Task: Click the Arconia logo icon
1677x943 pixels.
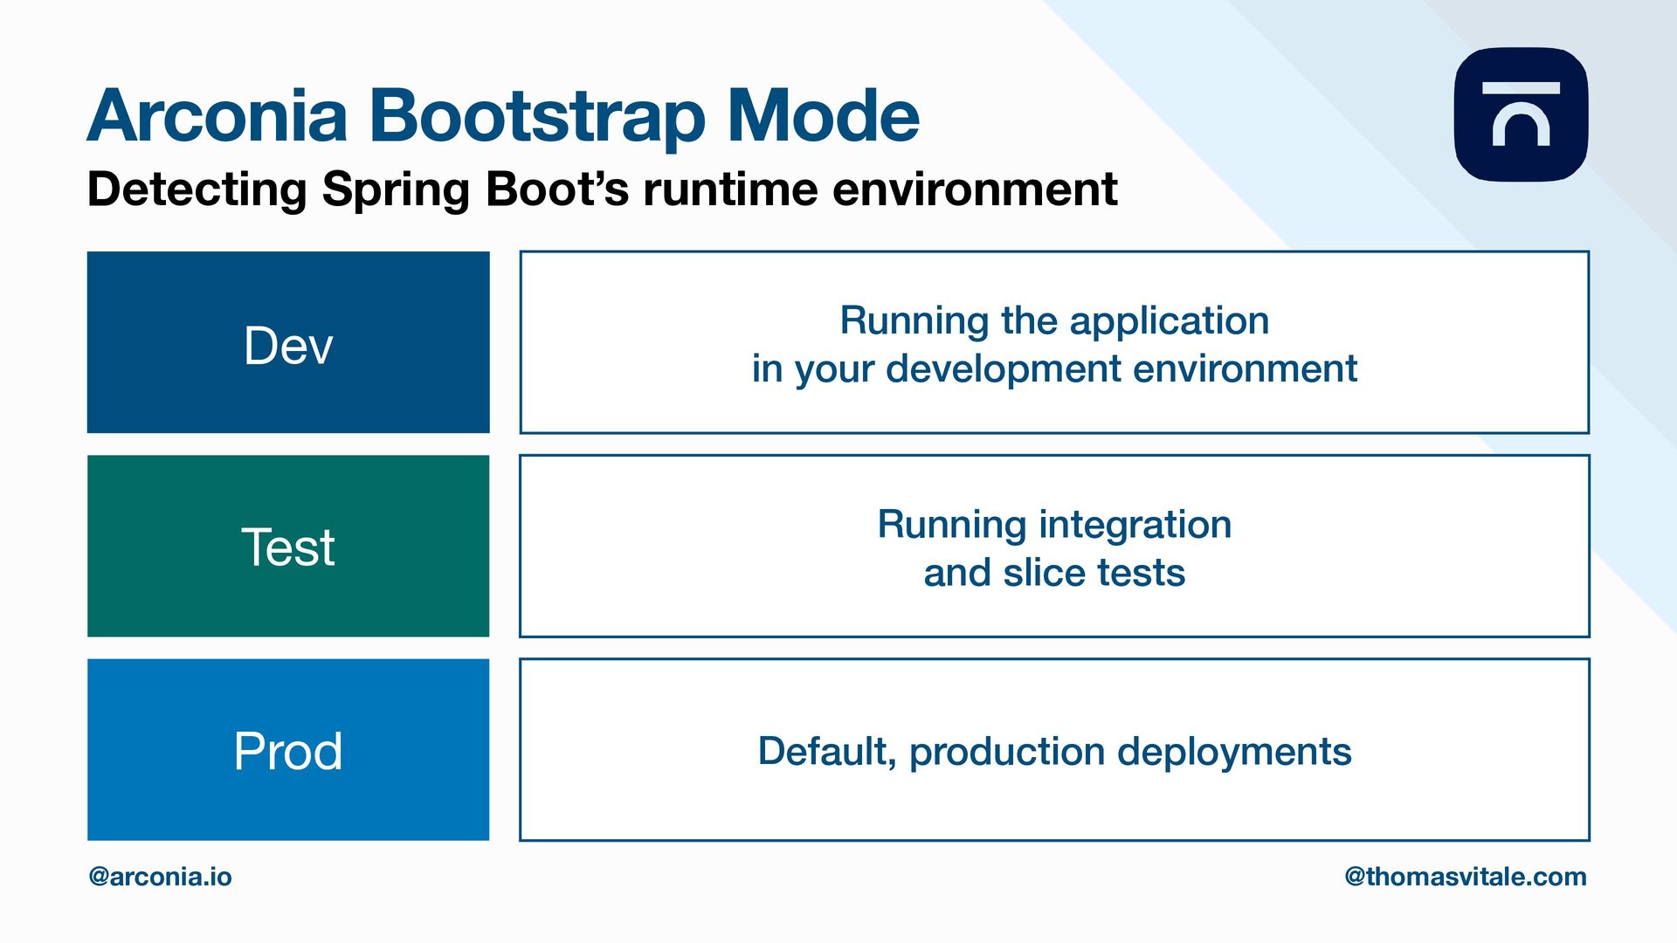Action: point(1521,114)
